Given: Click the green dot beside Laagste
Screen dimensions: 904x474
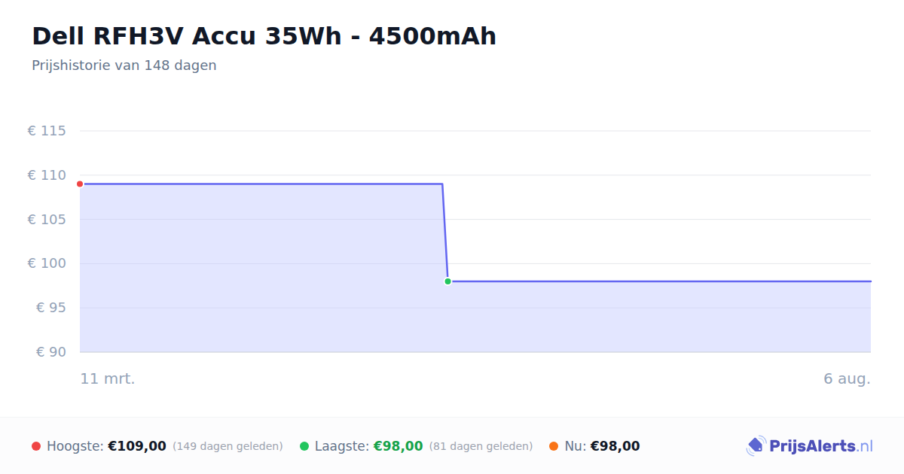Looking at the screenshot, I should [x=304, y=446].
